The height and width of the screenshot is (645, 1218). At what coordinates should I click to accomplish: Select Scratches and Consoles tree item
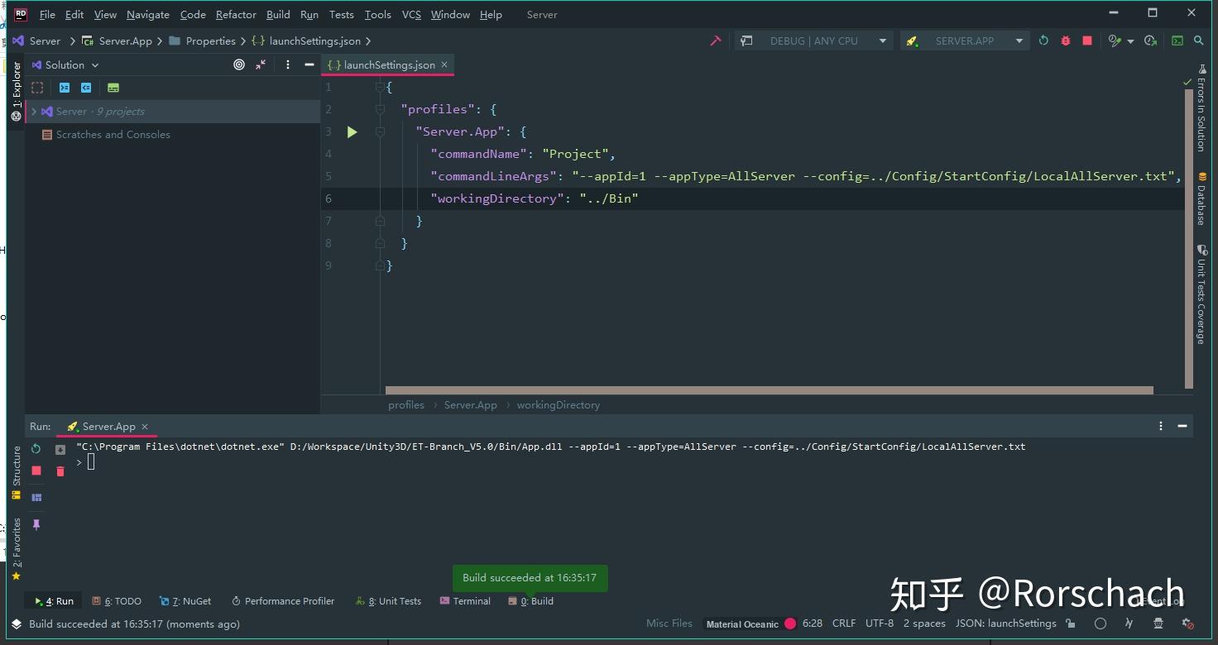pos(113,134)
